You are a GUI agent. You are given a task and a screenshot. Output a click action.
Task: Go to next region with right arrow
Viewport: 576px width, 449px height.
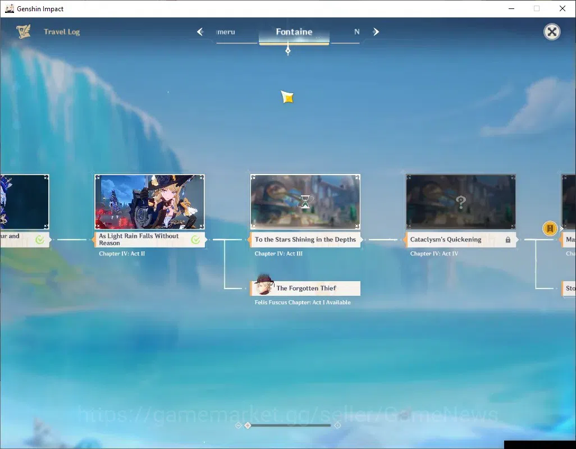(376, 32)
